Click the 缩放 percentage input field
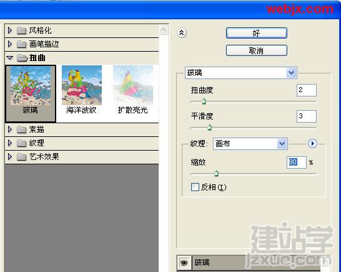 pos(297,162)
